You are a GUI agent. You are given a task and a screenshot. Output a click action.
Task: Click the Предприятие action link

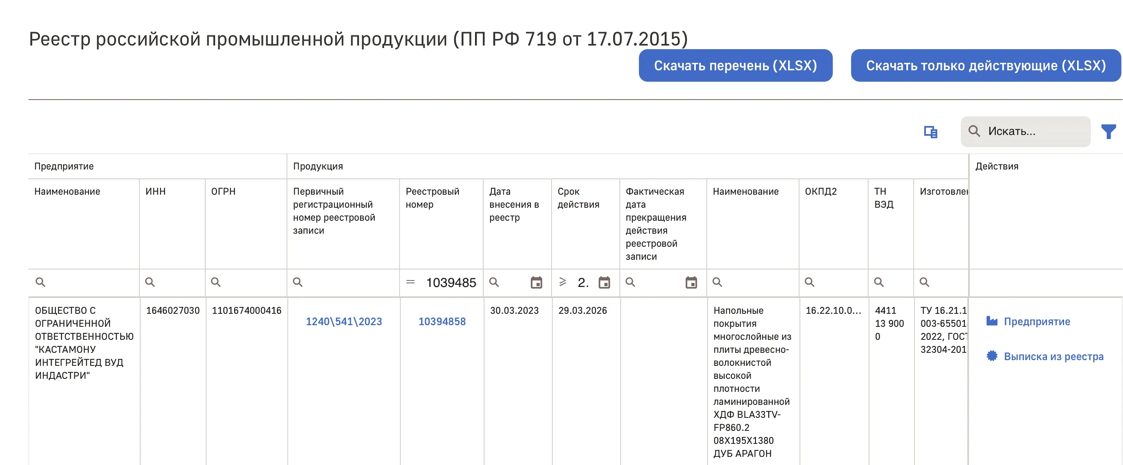click(1036, 322)
